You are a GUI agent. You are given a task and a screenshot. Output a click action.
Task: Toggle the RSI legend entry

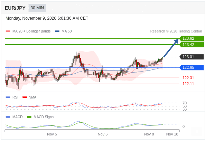(12, 97)
